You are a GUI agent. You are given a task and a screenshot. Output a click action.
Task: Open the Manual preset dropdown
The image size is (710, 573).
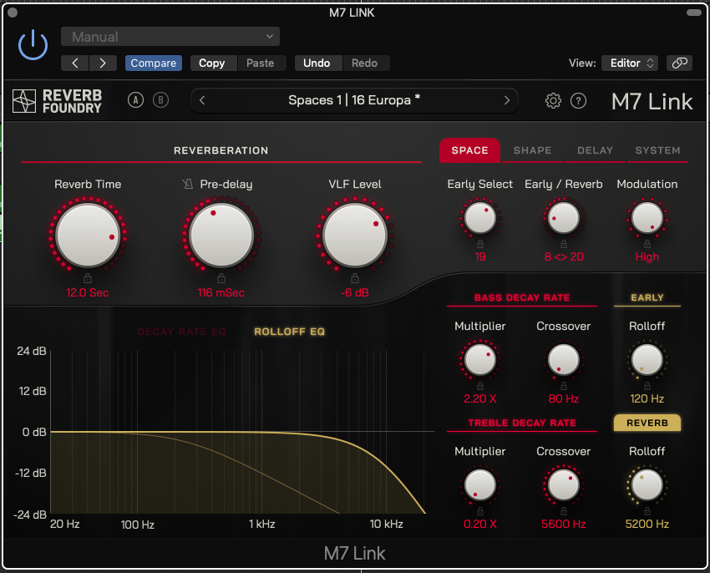coord(170,37)
